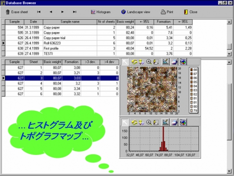This screenshot has height=176, width=234.
Task: Click the Erase sheet trash button
Action: [x=17, y=12]
